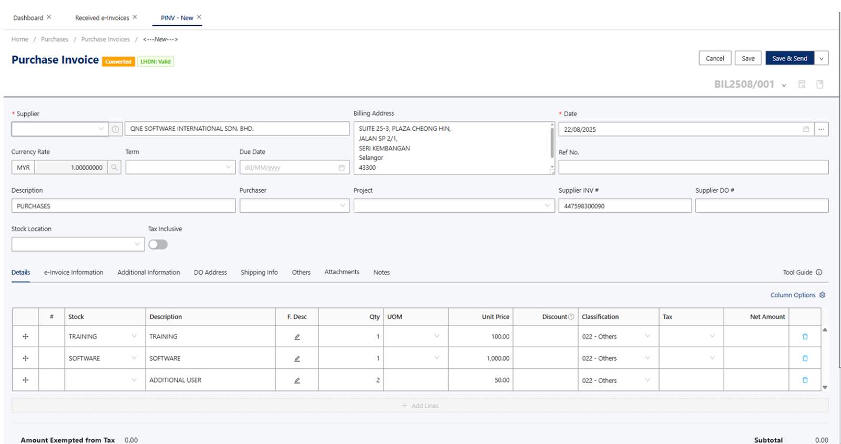Delete the TRAINING line item
The height and width of the screenshot is (444, 841).
805,336
